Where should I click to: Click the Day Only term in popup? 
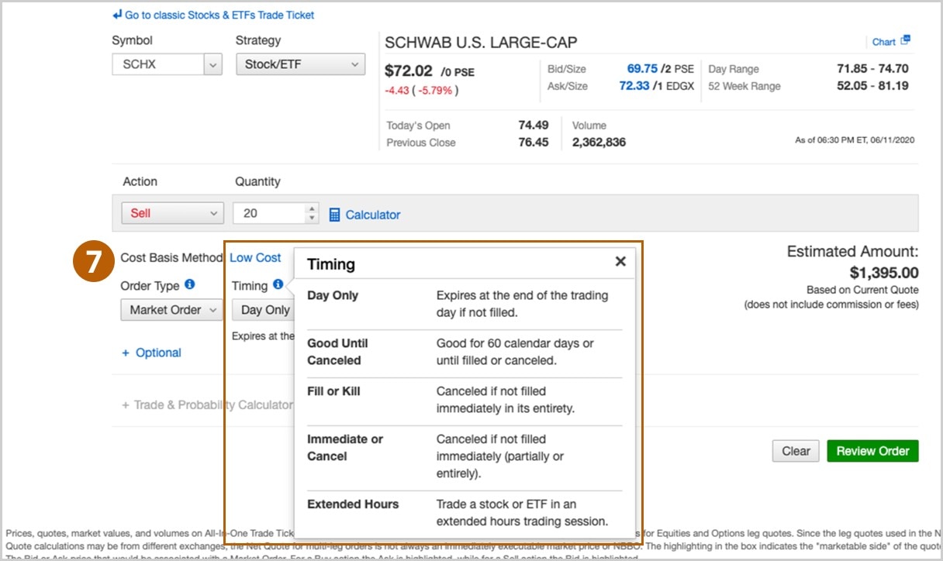click(333, 295)
